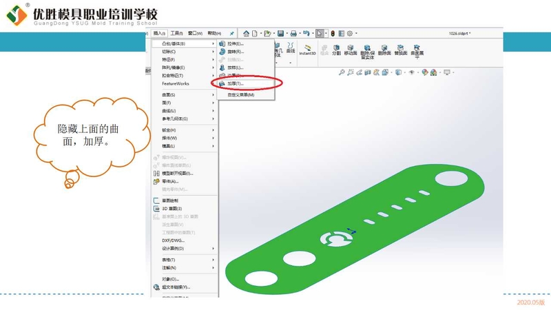
Task: Pin the menu bar with the pushpin icon
Action: [232, 33]
